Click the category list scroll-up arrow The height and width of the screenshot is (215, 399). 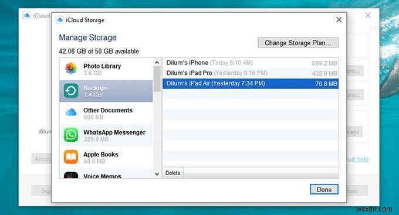point(157,63)
